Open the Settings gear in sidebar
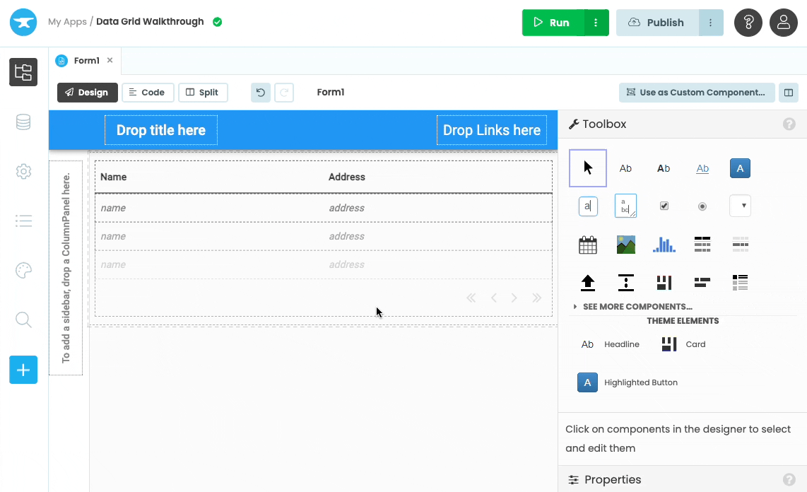 coord(23,171)
